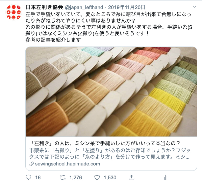Click the red dotted profile avatar
This screenshot has width=202, height=184.
14,12
